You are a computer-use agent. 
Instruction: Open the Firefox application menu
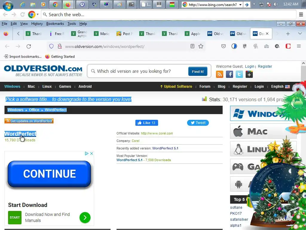point(299,46)
